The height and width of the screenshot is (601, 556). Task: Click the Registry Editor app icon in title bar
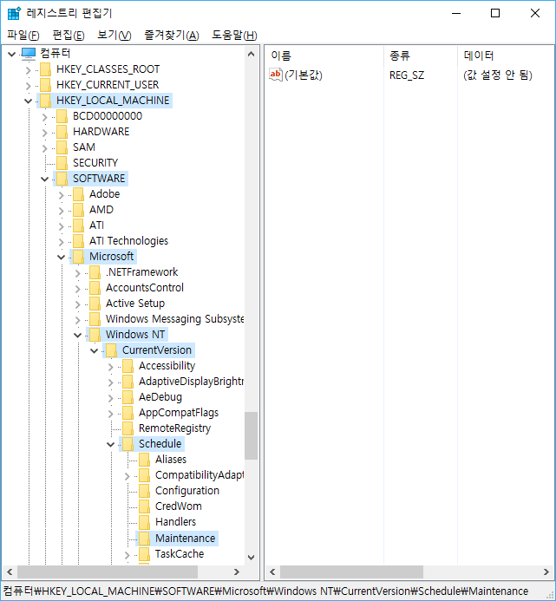pos(14,13)
